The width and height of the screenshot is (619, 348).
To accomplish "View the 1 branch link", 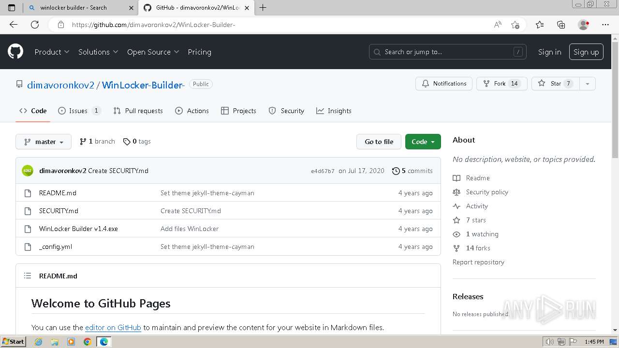I will pyautogui.click(x=98, y=142).
